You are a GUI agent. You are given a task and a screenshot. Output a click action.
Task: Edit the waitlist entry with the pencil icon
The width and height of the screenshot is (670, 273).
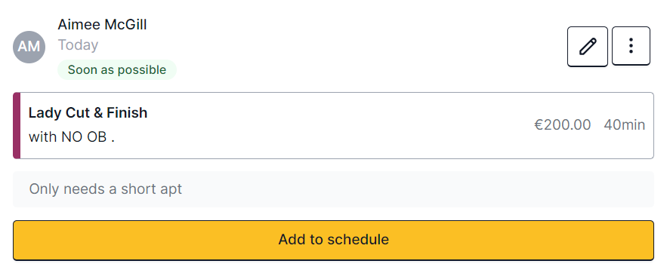click(587, 47)
